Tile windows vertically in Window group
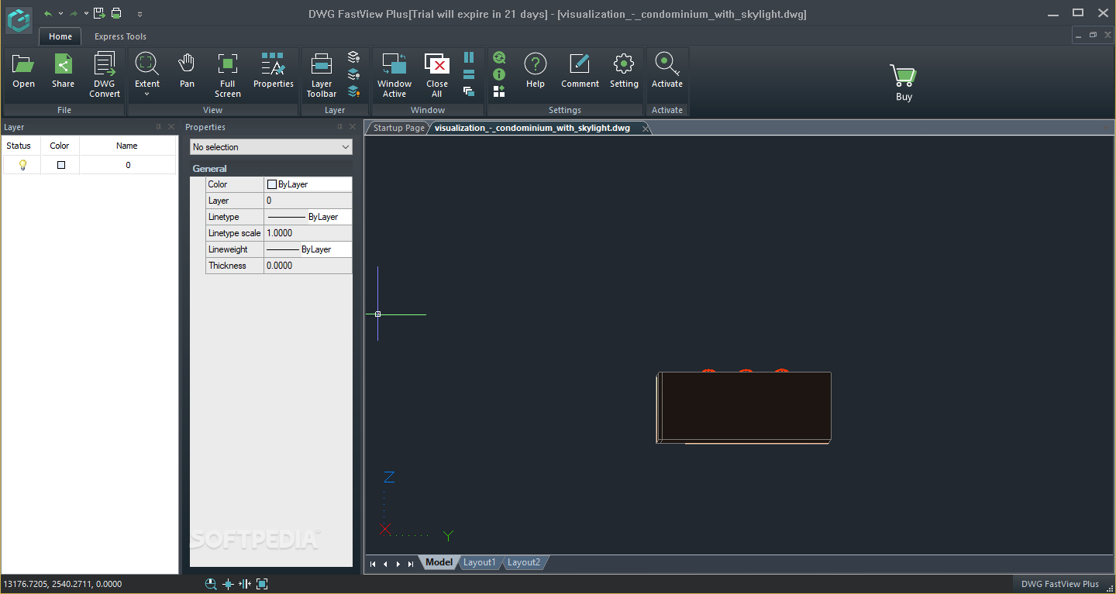Image resolution: width=1116 pixels, height=594 pixels. 469,57
